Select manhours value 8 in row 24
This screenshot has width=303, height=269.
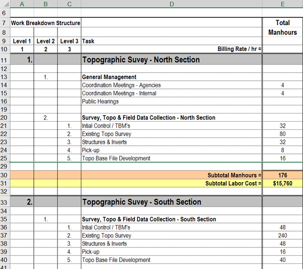(x=282, y=150)
